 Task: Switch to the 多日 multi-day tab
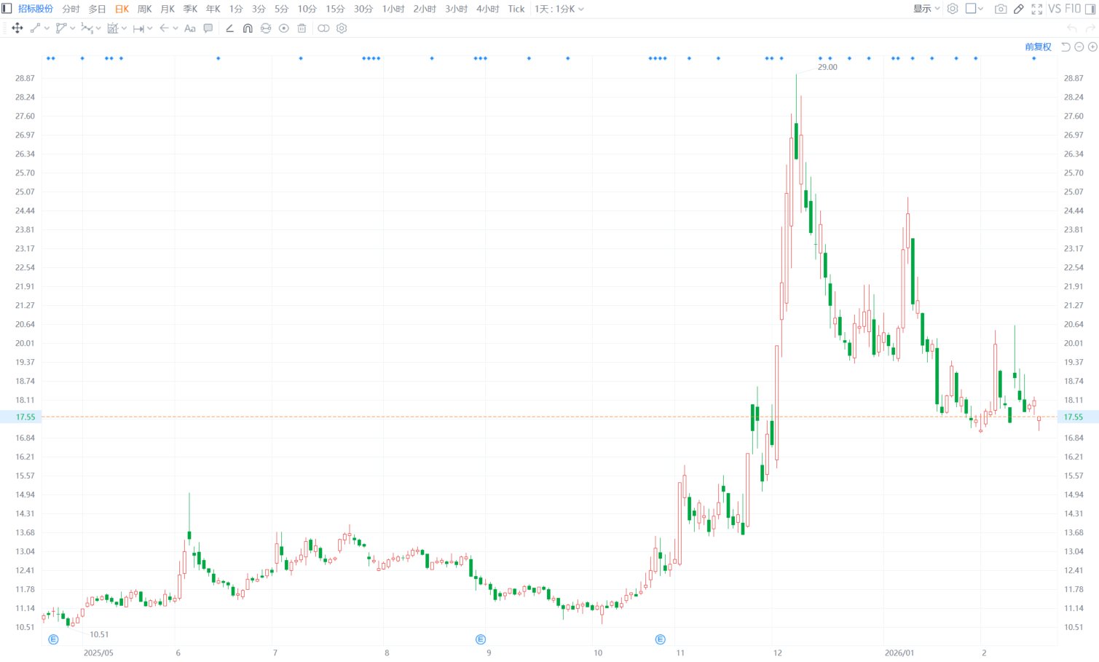point(98,9)
